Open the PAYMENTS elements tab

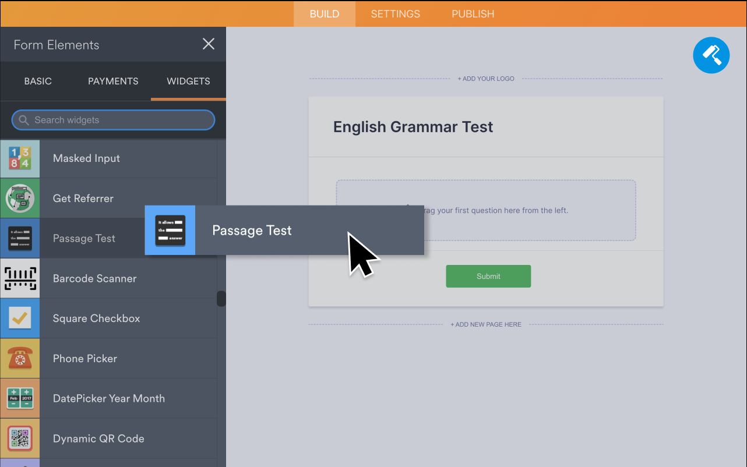coord(113,81)
